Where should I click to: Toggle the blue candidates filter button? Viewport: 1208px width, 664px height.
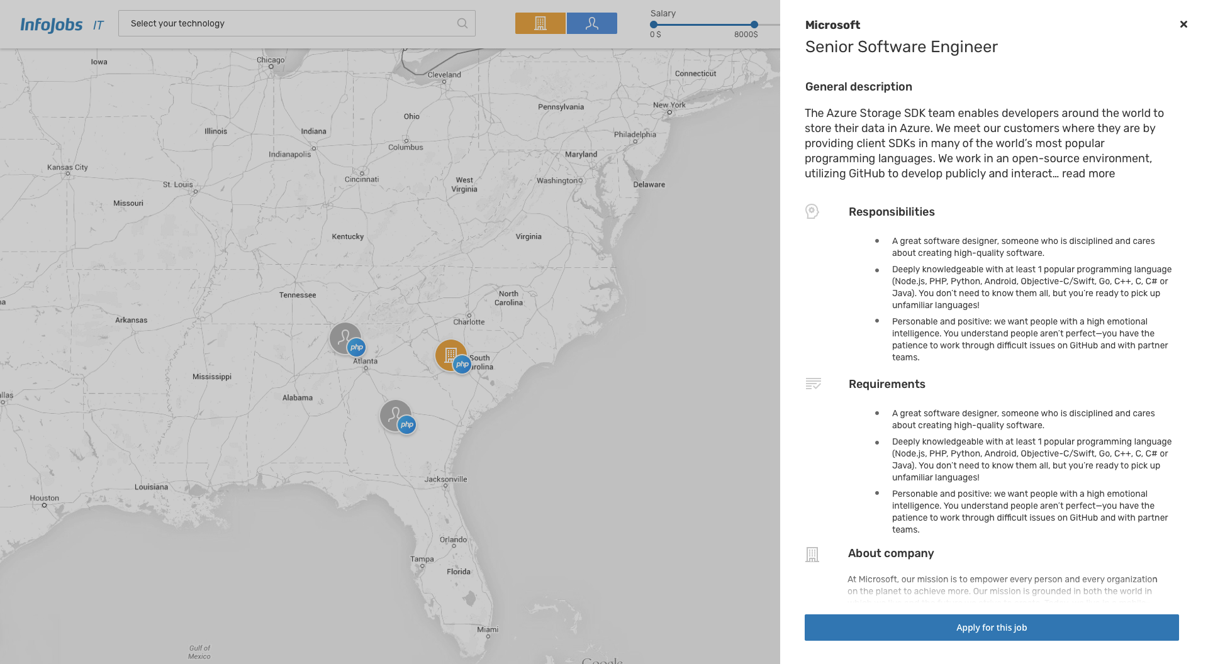pyautogui.click(x=592, y=23)
